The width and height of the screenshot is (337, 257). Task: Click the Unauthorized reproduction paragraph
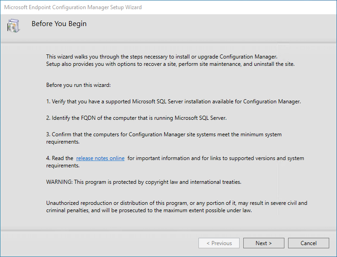point(177,207)
